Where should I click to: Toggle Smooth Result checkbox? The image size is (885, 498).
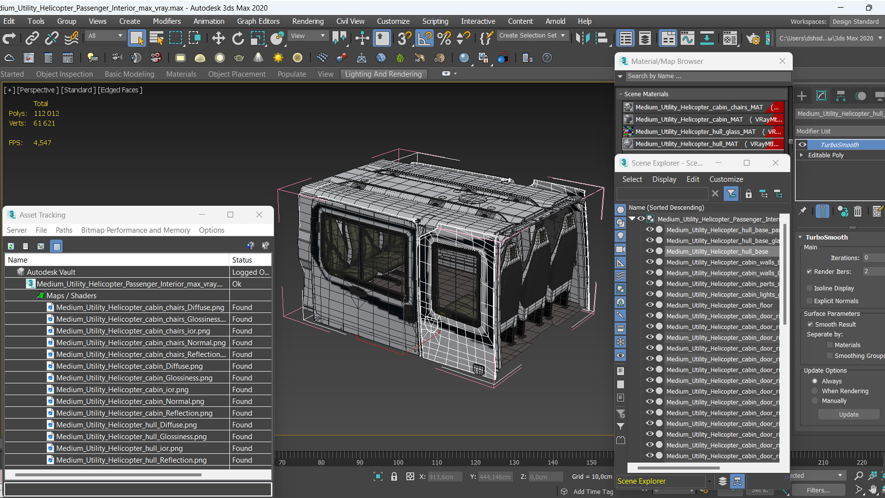[x=810, y=324]
